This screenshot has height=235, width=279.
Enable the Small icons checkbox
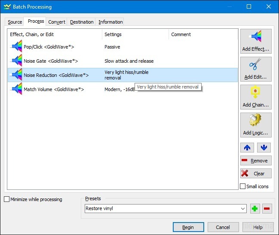(243, 186)
